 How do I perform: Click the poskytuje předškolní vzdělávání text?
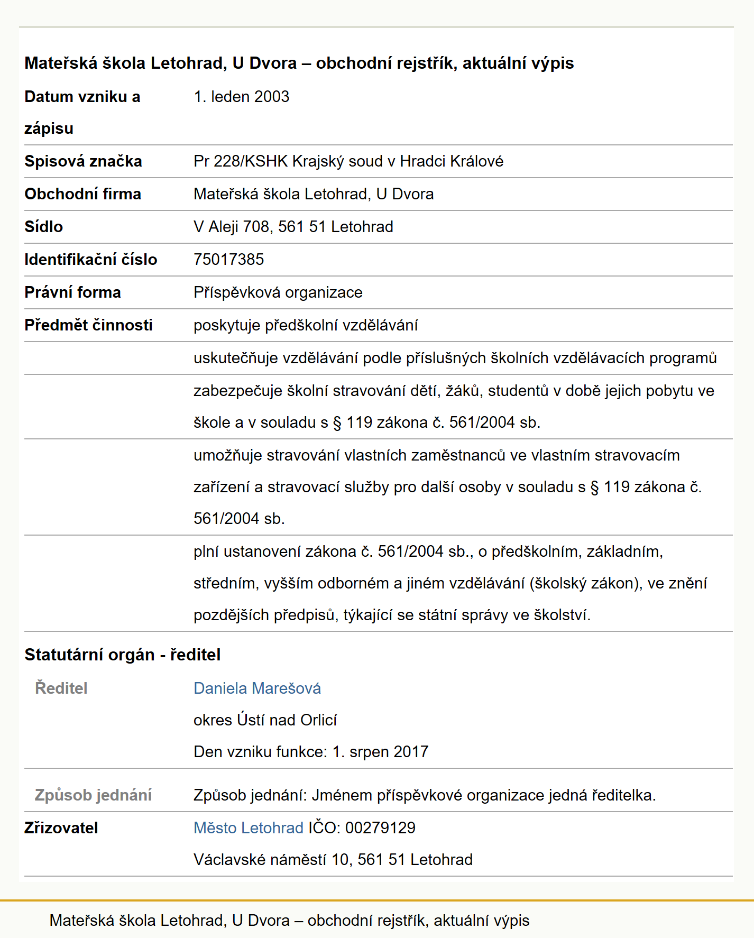pyautogui.click(x=306, y=325)
